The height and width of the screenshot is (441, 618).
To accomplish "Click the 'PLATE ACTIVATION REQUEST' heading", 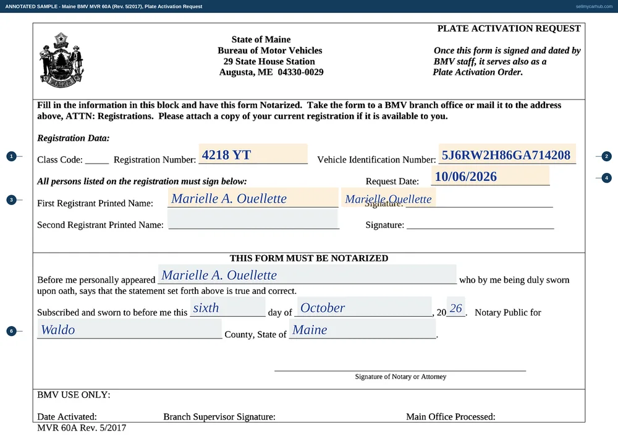I will (509, 28).
